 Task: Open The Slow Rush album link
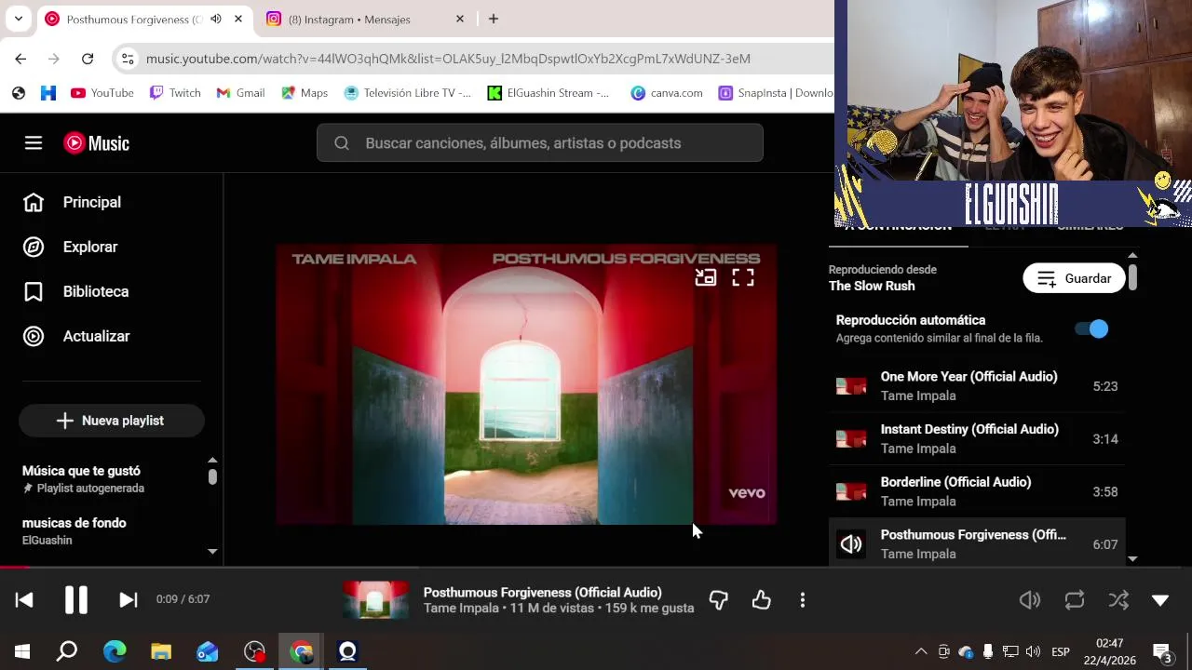click(872, 286)
